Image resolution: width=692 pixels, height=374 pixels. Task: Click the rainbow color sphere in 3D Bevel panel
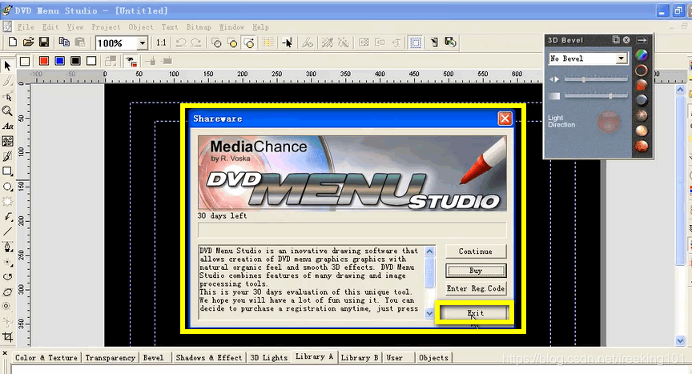642,55
